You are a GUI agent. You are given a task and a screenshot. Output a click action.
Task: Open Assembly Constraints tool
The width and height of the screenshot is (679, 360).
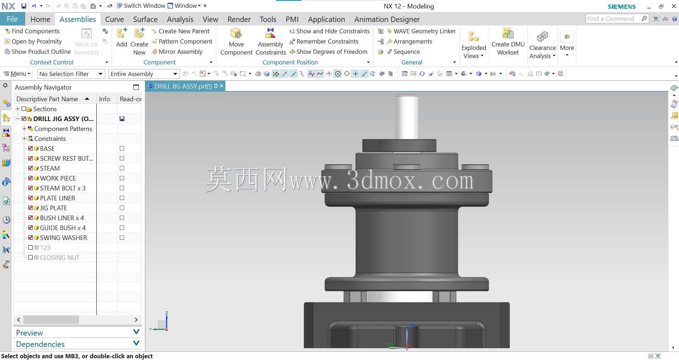click(271, 41)
